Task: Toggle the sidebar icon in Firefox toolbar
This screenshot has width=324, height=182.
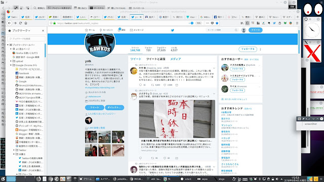Action: coord(248,23)
